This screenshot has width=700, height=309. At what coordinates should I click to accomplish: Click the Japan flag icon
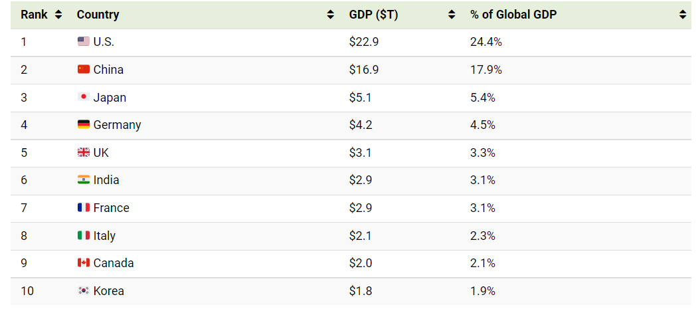[83, 98]
